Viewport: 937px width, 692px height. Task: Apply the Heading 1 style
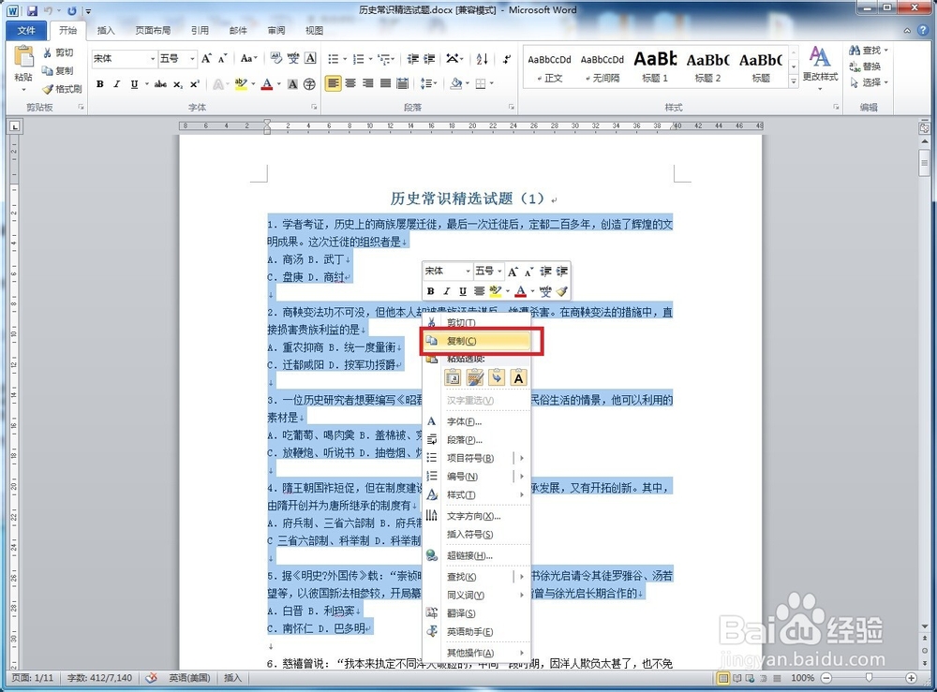[655, 66]
